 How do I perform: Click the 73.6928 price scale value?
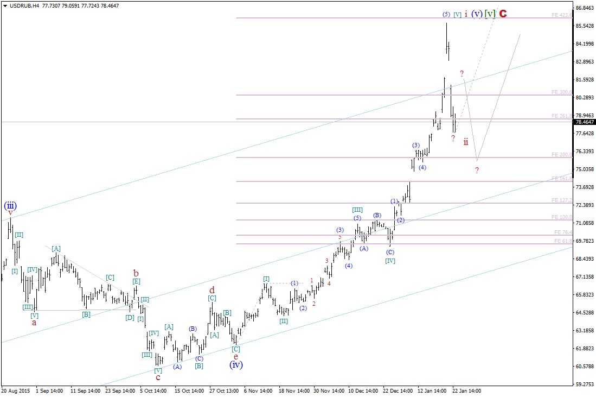pyautogui.click(x=585, y=187)
